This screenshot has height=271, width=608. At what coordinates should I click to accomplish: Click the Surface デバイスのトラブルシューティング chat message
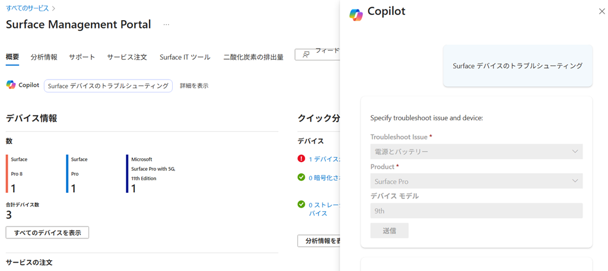[518, 66]
